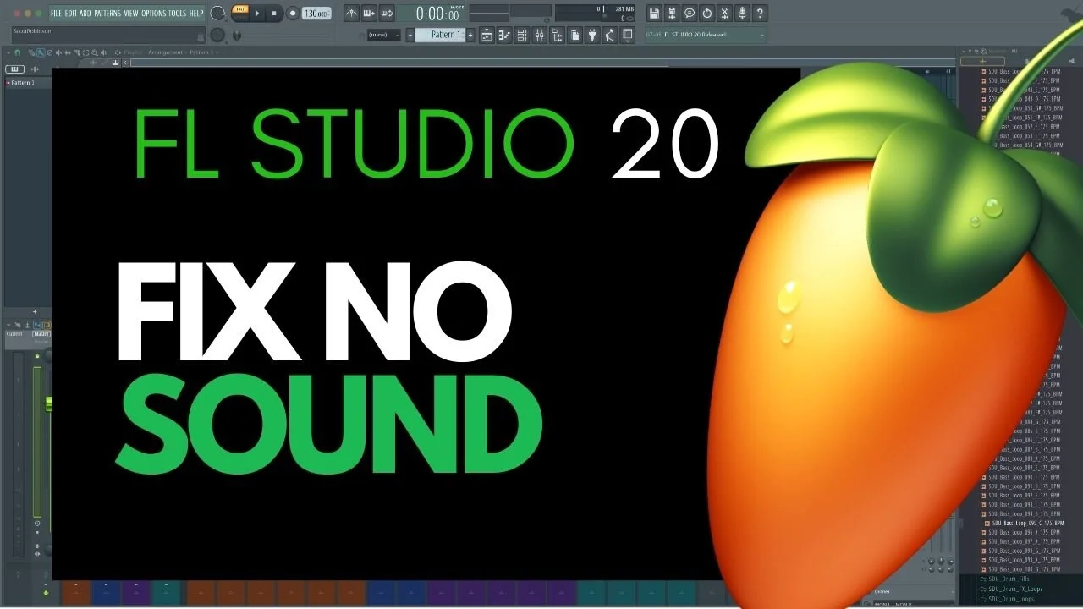
Task: Show the Piano roll window icon
Action: pos(504,35)
